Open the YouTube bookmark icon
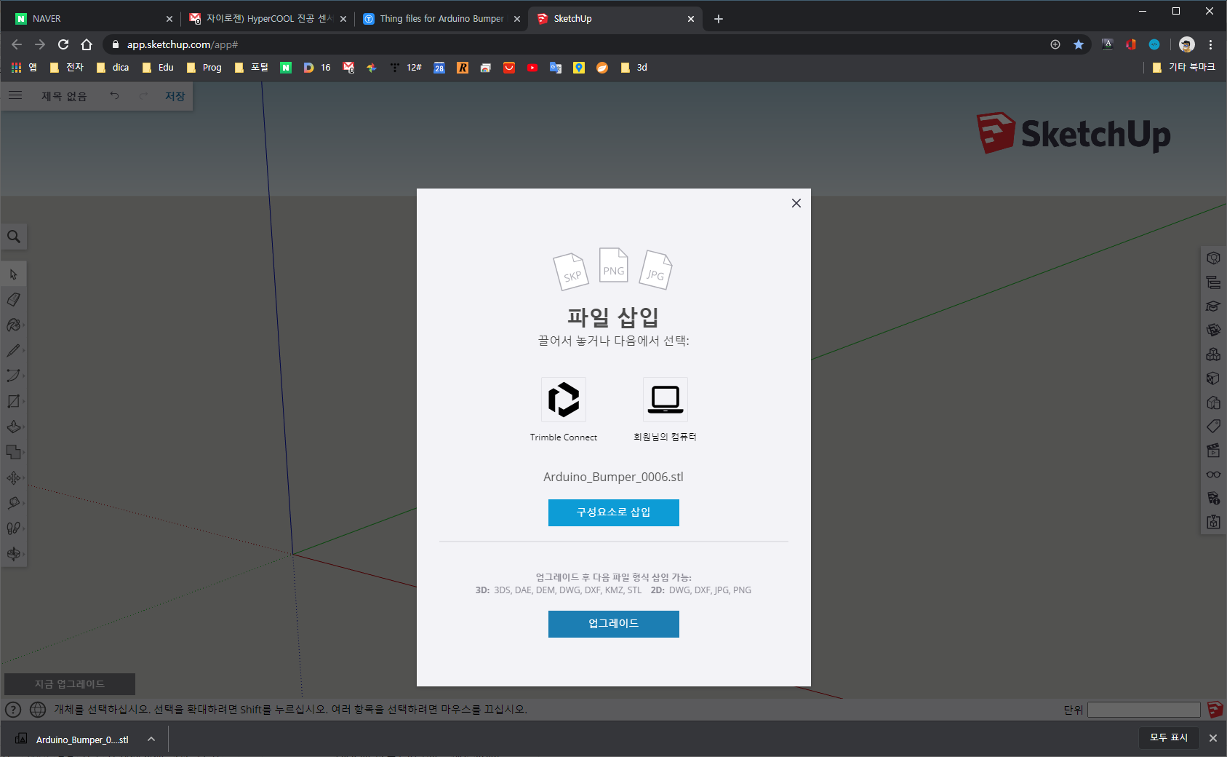 tap(532, 67)
